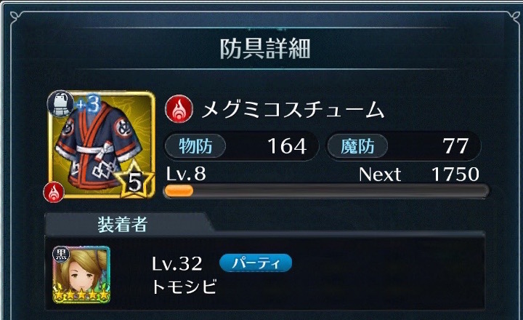Click the five-star row under the トモシビ portrait

coord(81,295)
